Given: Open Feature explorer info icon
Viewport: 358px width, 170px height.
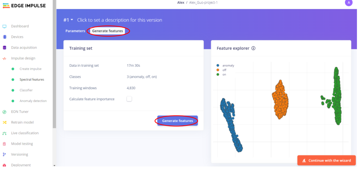Looking at the screenshot, I should [253, 48].
